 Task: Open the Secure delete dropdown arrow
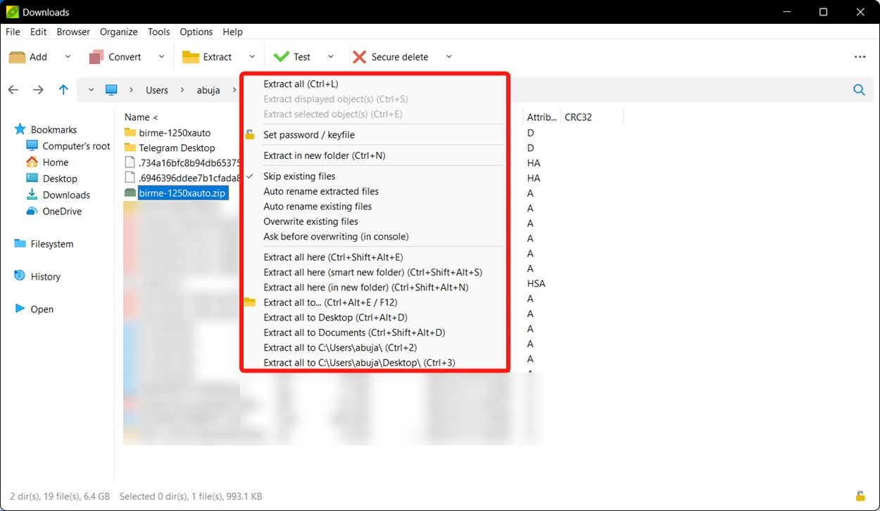(x=449, y=57)
